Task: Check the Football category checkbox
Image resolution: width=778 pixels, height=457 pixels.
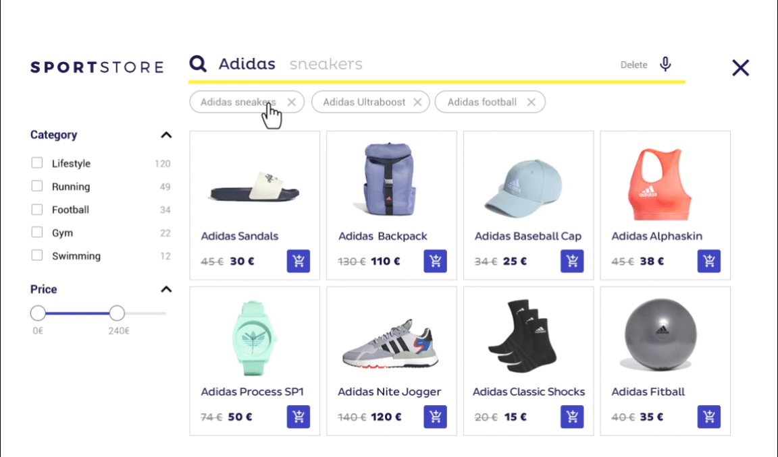Action: (36, 209)
